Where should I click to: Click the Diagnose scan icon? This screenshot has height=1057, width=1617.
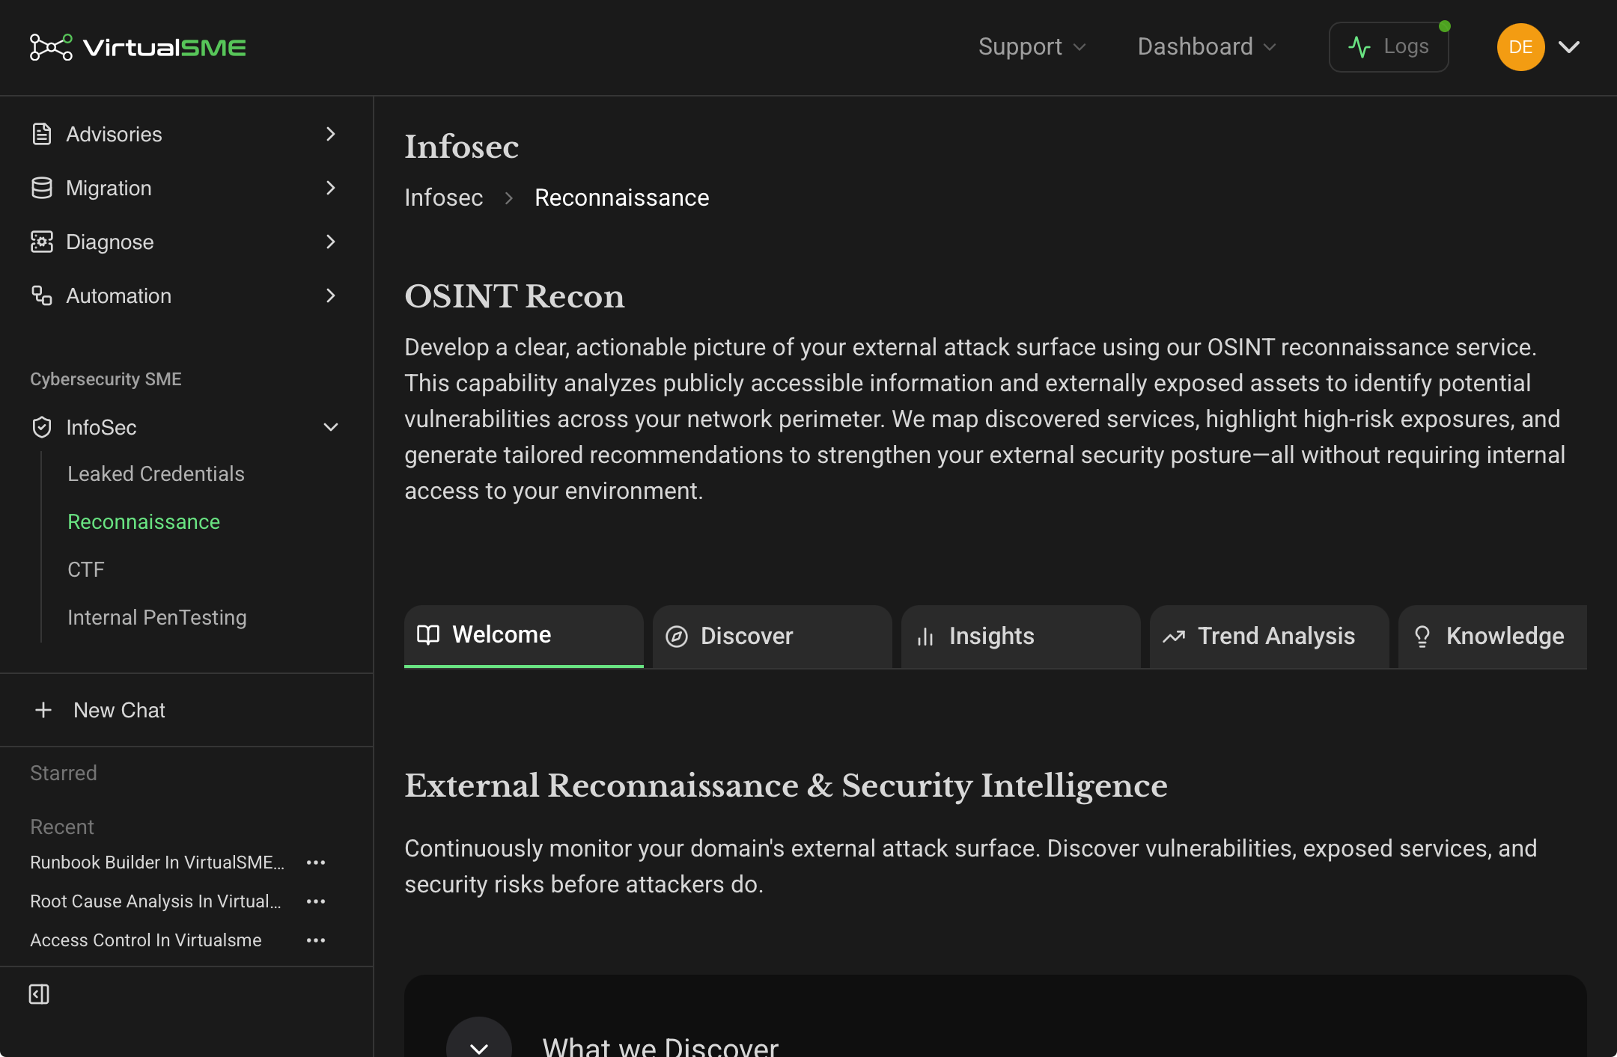[42, 242]
